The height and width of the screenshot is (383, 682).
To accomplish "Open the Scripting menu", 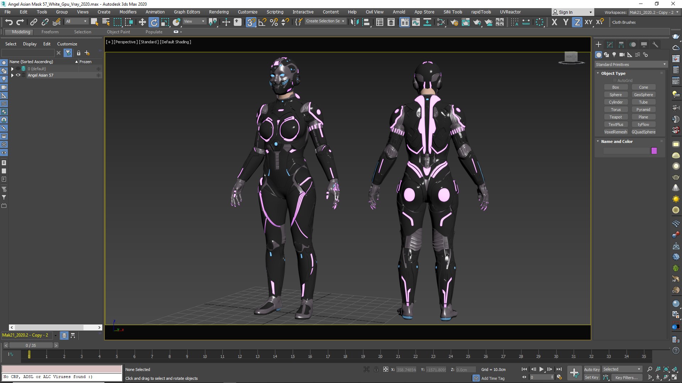I will point(275,12).
